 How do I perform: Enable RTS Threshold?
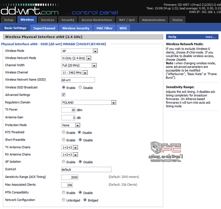click(x=64, y=132)
